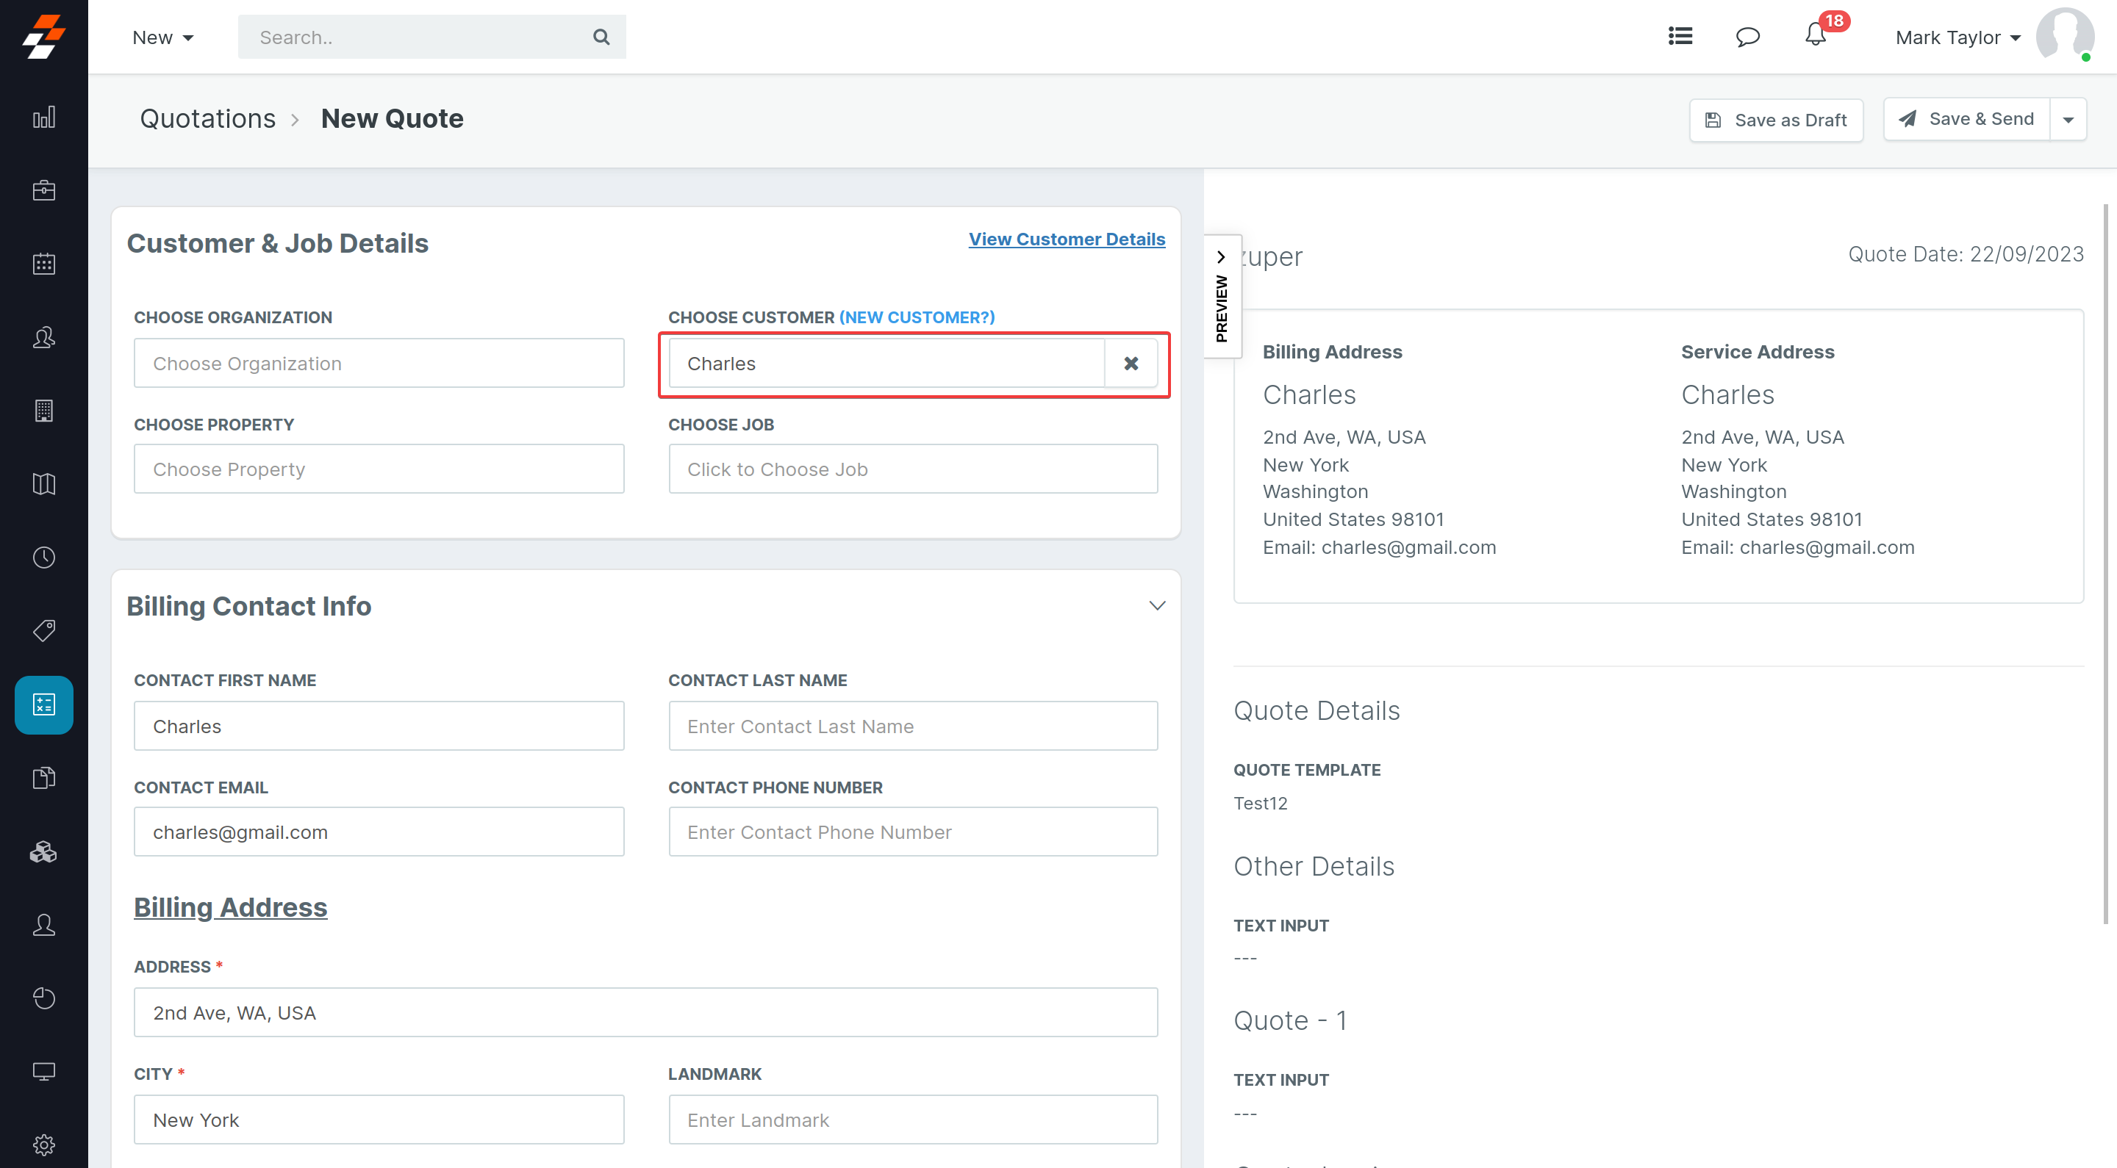Click the list view icon in header
Viewport: 2117px width, 1168px height.
(x=1680, y=36)
